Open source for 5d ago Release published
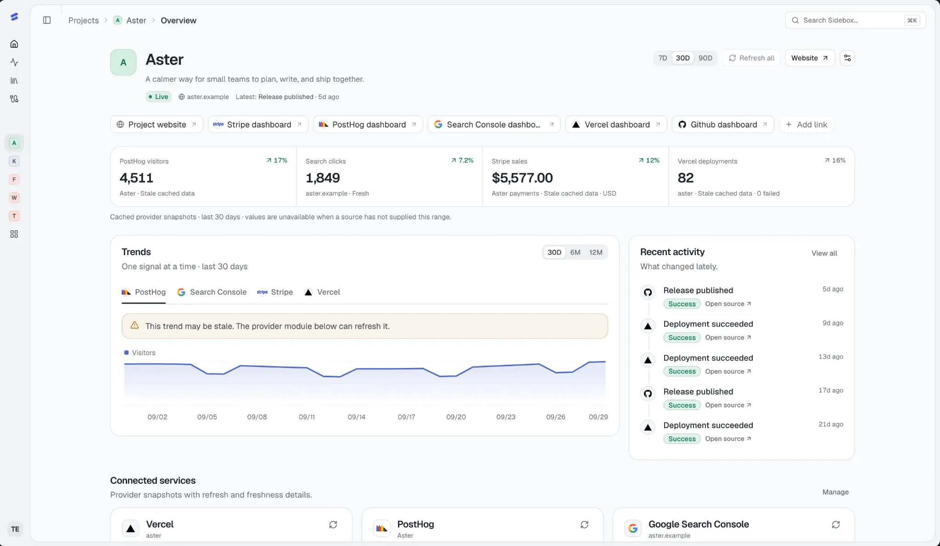940x546 pixels. click(x=728, y=304)
